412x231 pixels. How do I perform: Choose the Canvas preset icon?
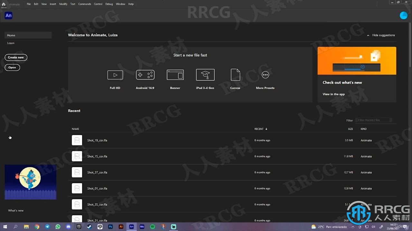(235, 75)
